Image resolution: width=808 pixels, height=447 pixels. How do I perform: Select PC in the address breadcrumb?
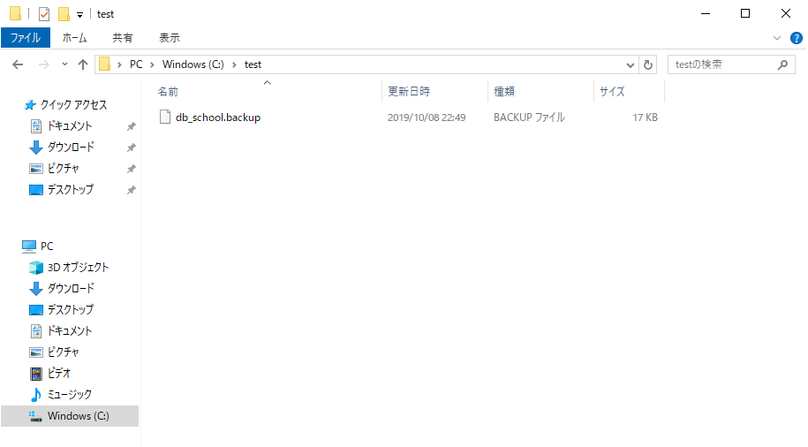[136, 64]
